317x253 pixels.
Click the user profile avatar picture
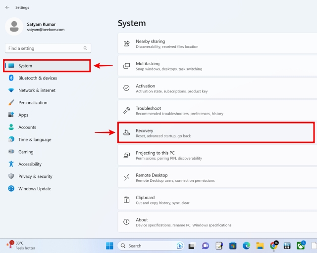click(x=14, y=26)
